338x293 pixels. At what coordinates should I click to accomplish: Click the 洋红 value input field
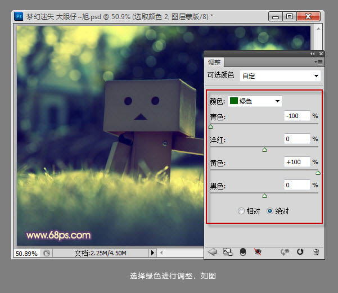pyautogui.click(x=298, y=139)
